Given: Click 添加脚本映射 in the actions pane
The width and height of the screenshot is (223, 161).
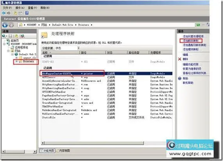Looking at the screenshot, I should click(x=191, y=41).
